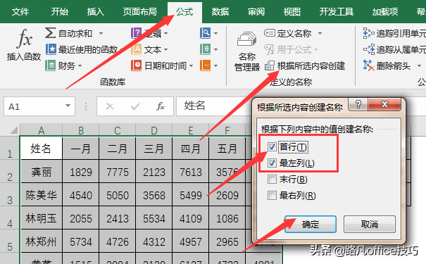Screen dimensions: 426x264
Task: Open the Name Manager (名称管理器)
Action: (246, 51)
